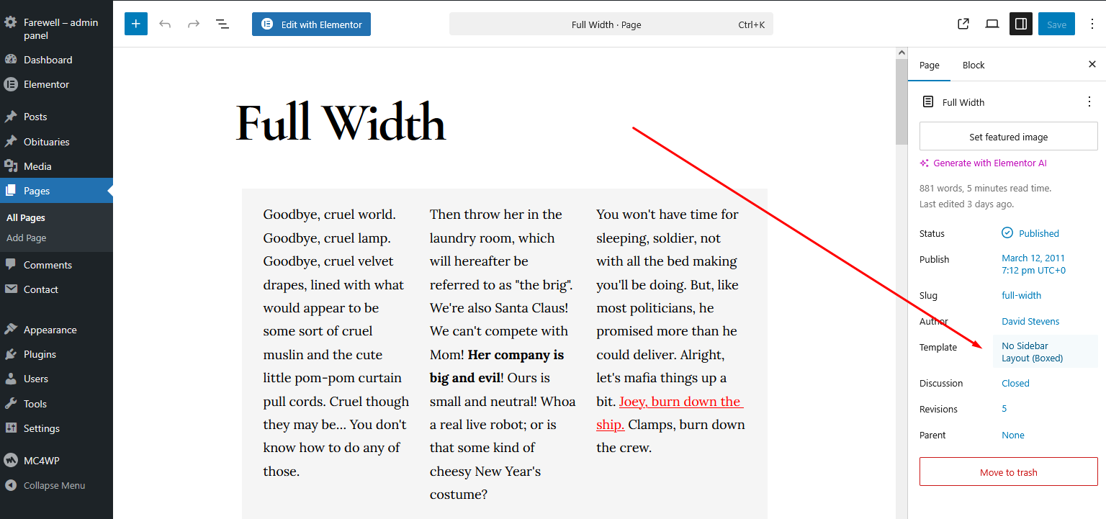Click the Undo arrow icon
This screenshot has height=519, width=1106.
165,24
